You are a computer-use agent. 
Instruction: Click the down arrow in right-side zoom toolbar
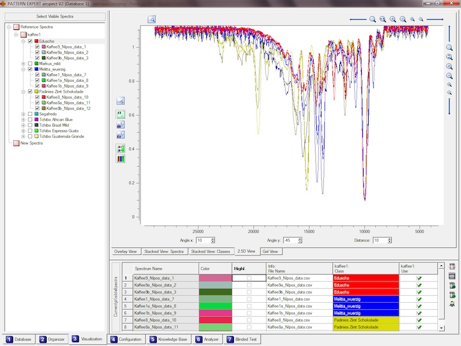(449, 105)
